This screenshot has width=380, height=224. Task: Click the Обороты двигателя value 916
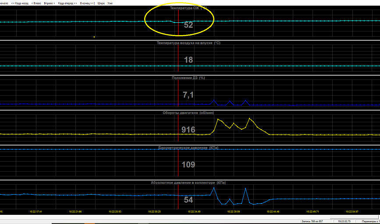[188, 130]
